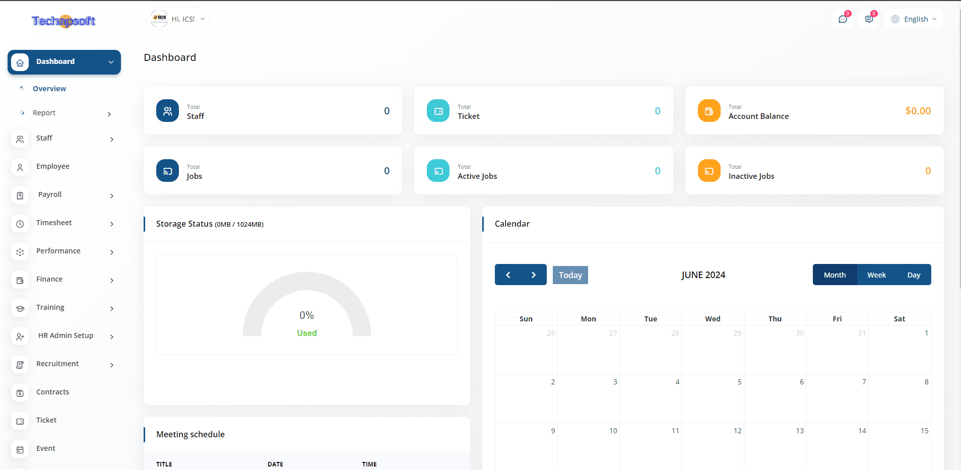Select the Month calendar view
The image size is (961, 470).
(x=835, y=275)
